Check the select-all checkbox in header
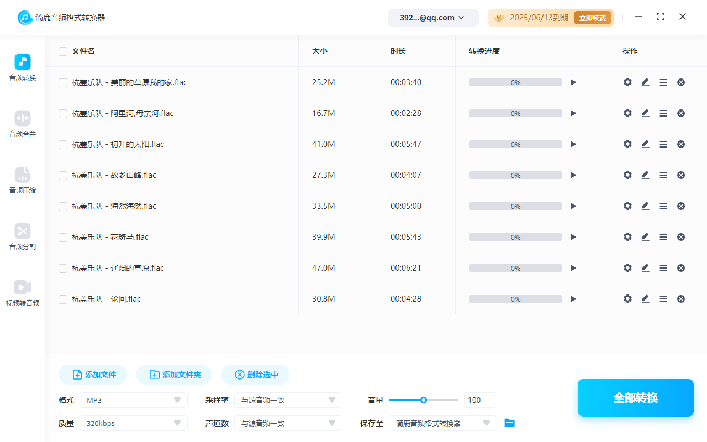Viewport: 707px width, 442px height. point(62,51)
